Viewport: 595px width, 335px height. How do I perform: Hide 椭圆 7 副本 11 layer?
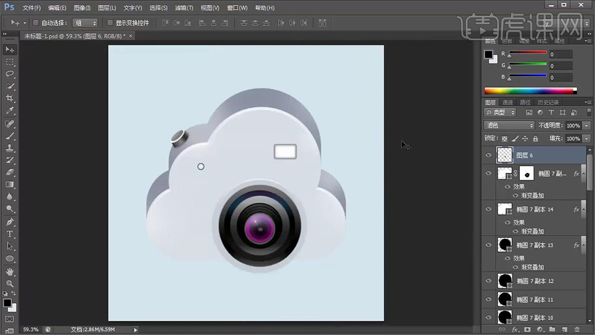pyautogui.click(x=489, y=300)
